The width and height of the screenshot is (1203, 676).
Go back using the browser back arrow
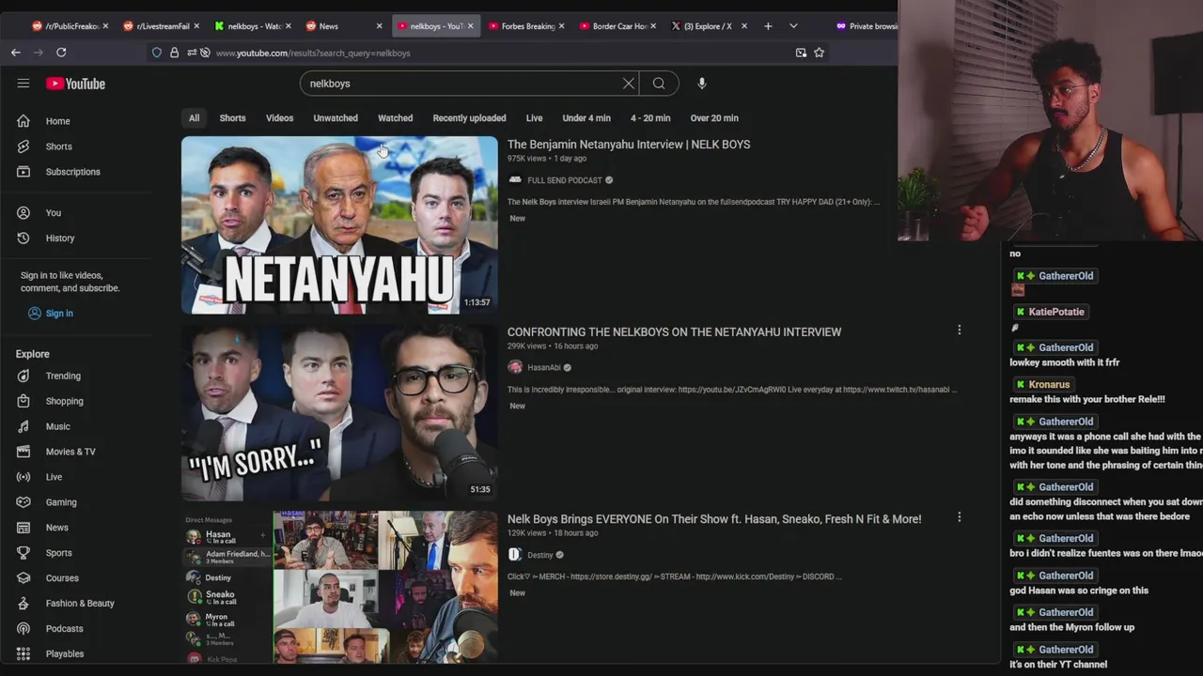pyautogui.click(x=16, y=53)
